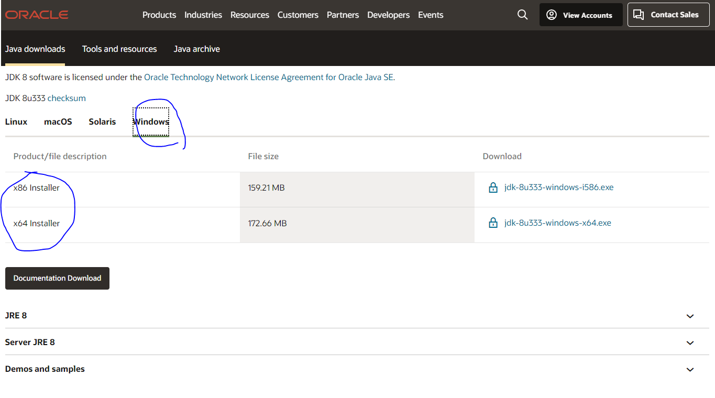
Task: Switch to the Java archive tab
Action: coord(197,49)
